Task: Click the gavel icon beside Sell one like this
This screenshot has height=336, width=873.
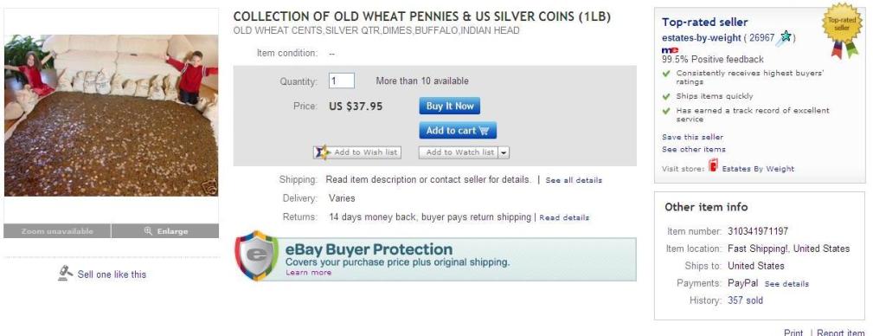Action: [x=66, y=274]
